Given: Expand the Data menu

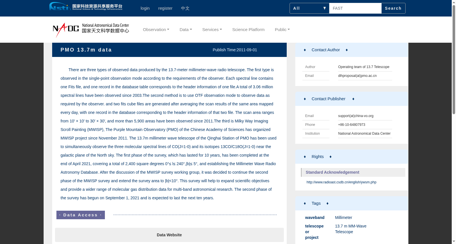Looking at the screenshot, I should pos(186,30).
